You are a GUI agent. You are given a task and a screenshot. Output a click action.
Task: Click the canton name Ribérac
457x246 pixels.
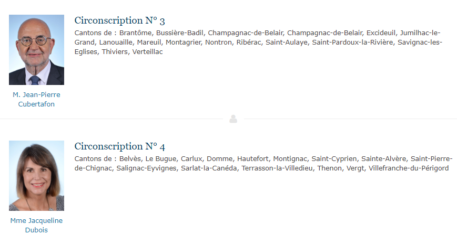pos(249,42)
